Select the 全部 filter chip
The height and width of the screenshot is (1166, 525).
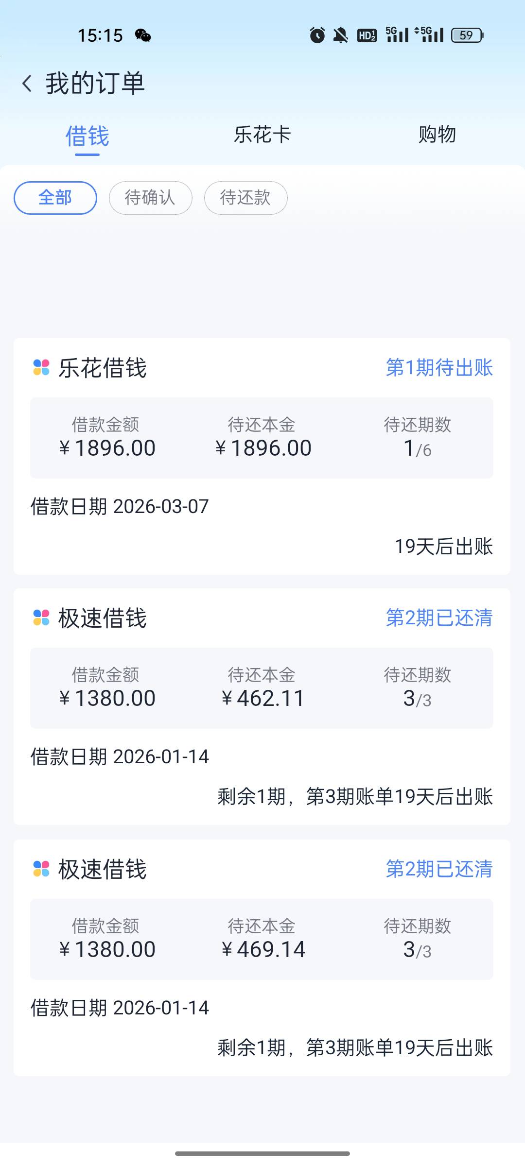pyautogui.click(x=55, y=198)
